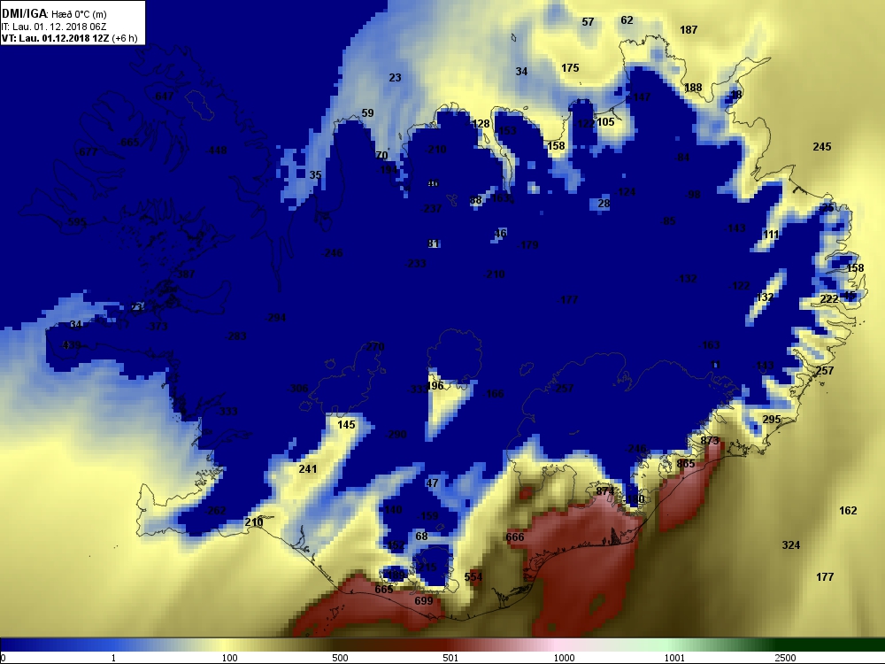This screenshot has height=664, width=885.
Task: Click the map value '677'
Action: coord(88,152)
